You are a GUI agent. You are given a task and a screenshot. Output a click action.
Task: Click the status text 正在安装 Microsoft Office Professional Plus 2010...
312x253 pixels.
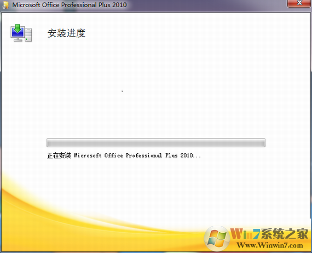tap(124, 156)
